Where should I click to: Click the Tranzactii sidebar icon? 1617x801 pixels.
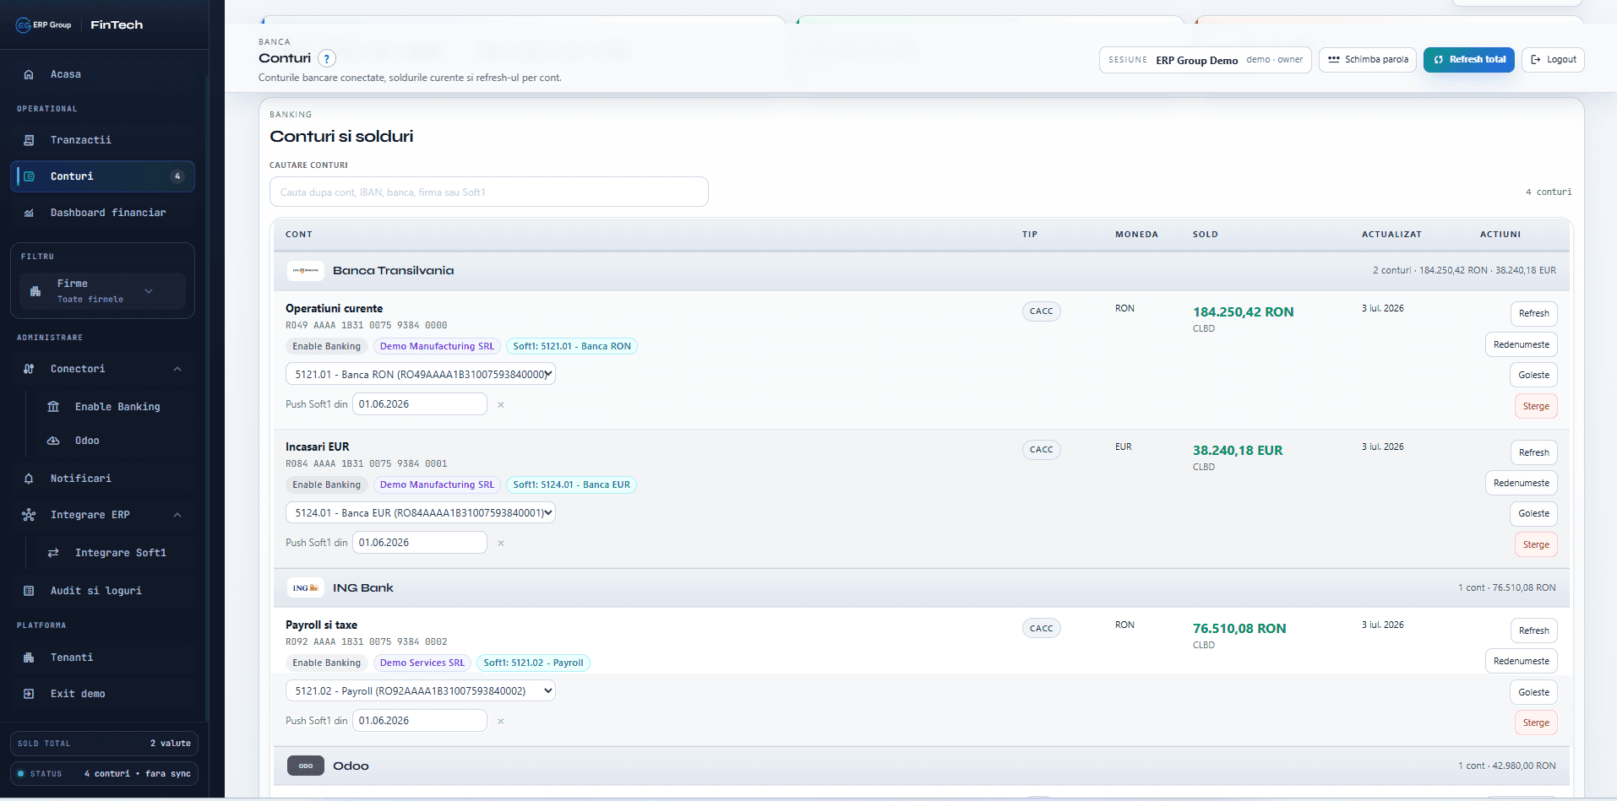point(29,140)
